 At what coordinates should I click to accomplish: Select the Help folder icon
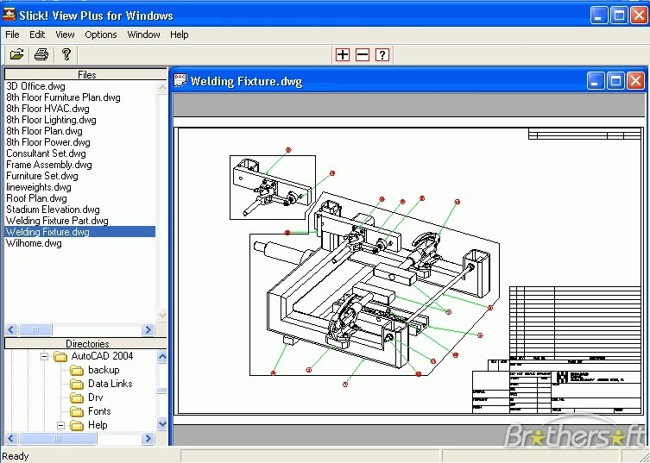(x=77, y=425)
